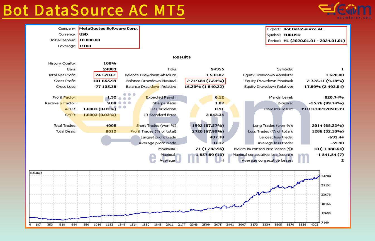Click the Sharpe Ratio value '1.07'
This screenshot has width=375, height=241.
(x=220, y=103)
